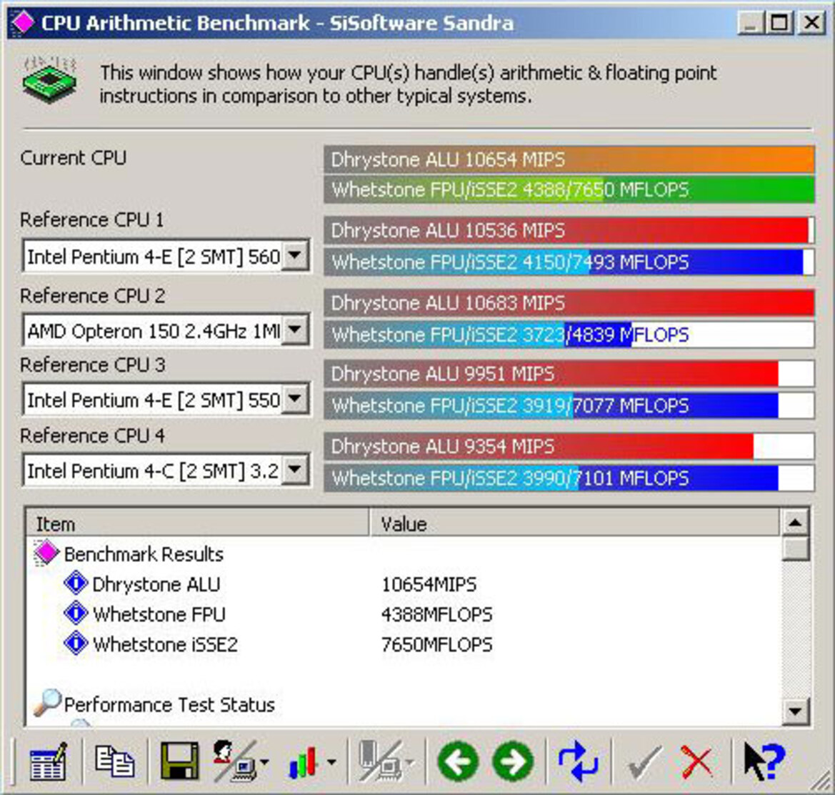
Task: Select the Intel Pentium 4-C 3.2 combo box
Action: [166, 470]
